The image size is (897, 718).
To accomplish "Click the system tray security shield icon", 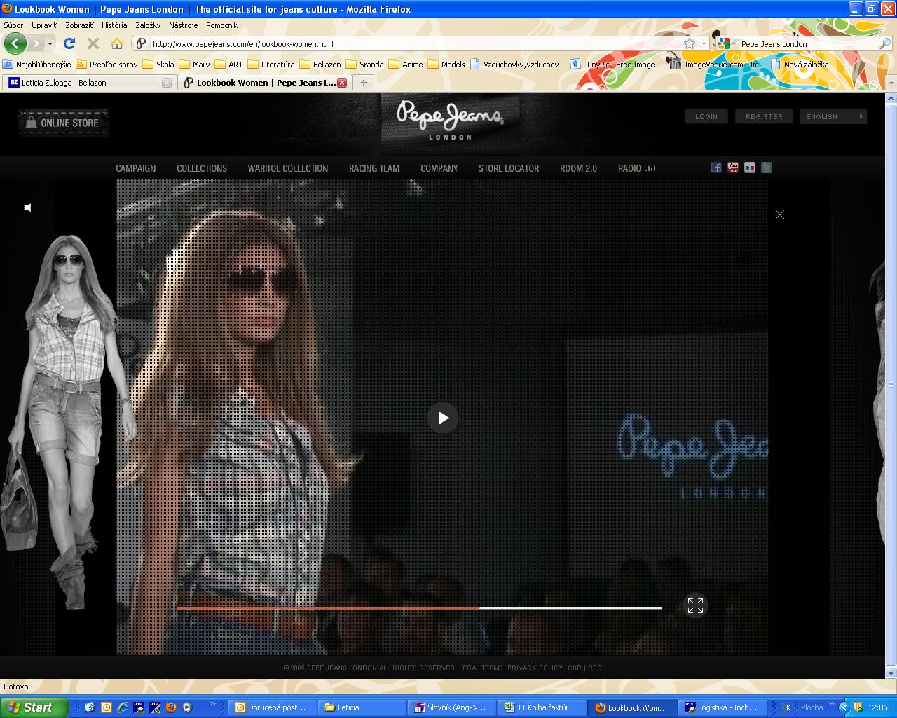I will tap(858, 707).
